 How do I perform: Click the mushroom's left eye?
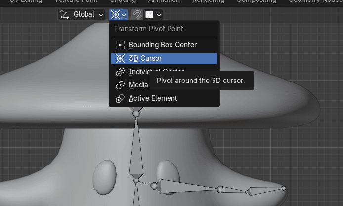(x=104, y=176)
